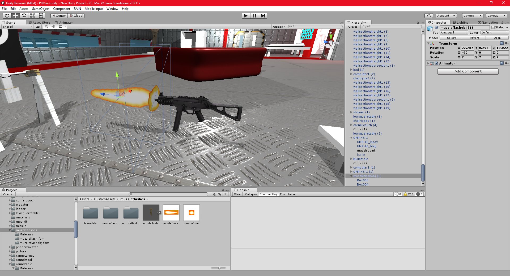Collapse the UMP-45-1 hierarchy item
Screen dimensions: 510x276
351,138
